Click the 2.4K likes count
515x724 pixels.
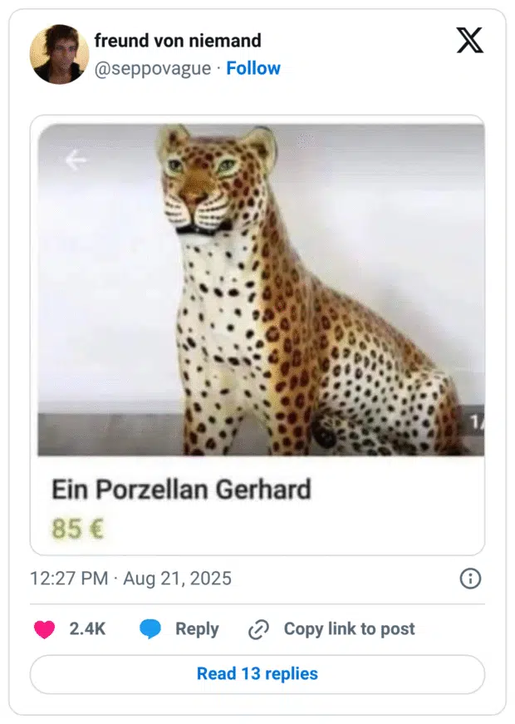[87, 629]
